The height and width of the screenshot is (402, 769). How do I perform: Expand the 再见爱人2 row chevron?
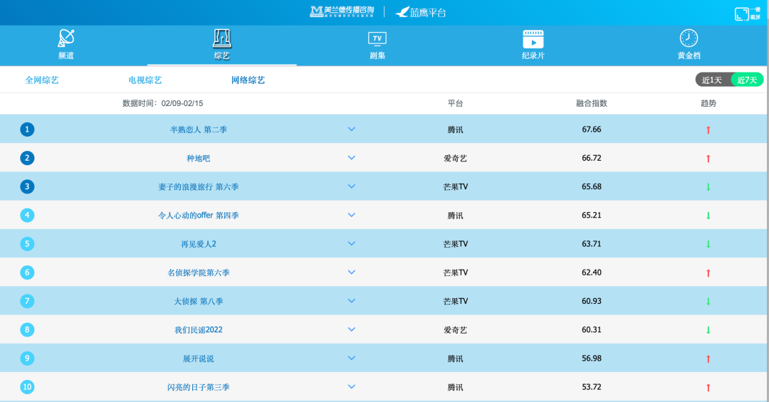(351, 243)
